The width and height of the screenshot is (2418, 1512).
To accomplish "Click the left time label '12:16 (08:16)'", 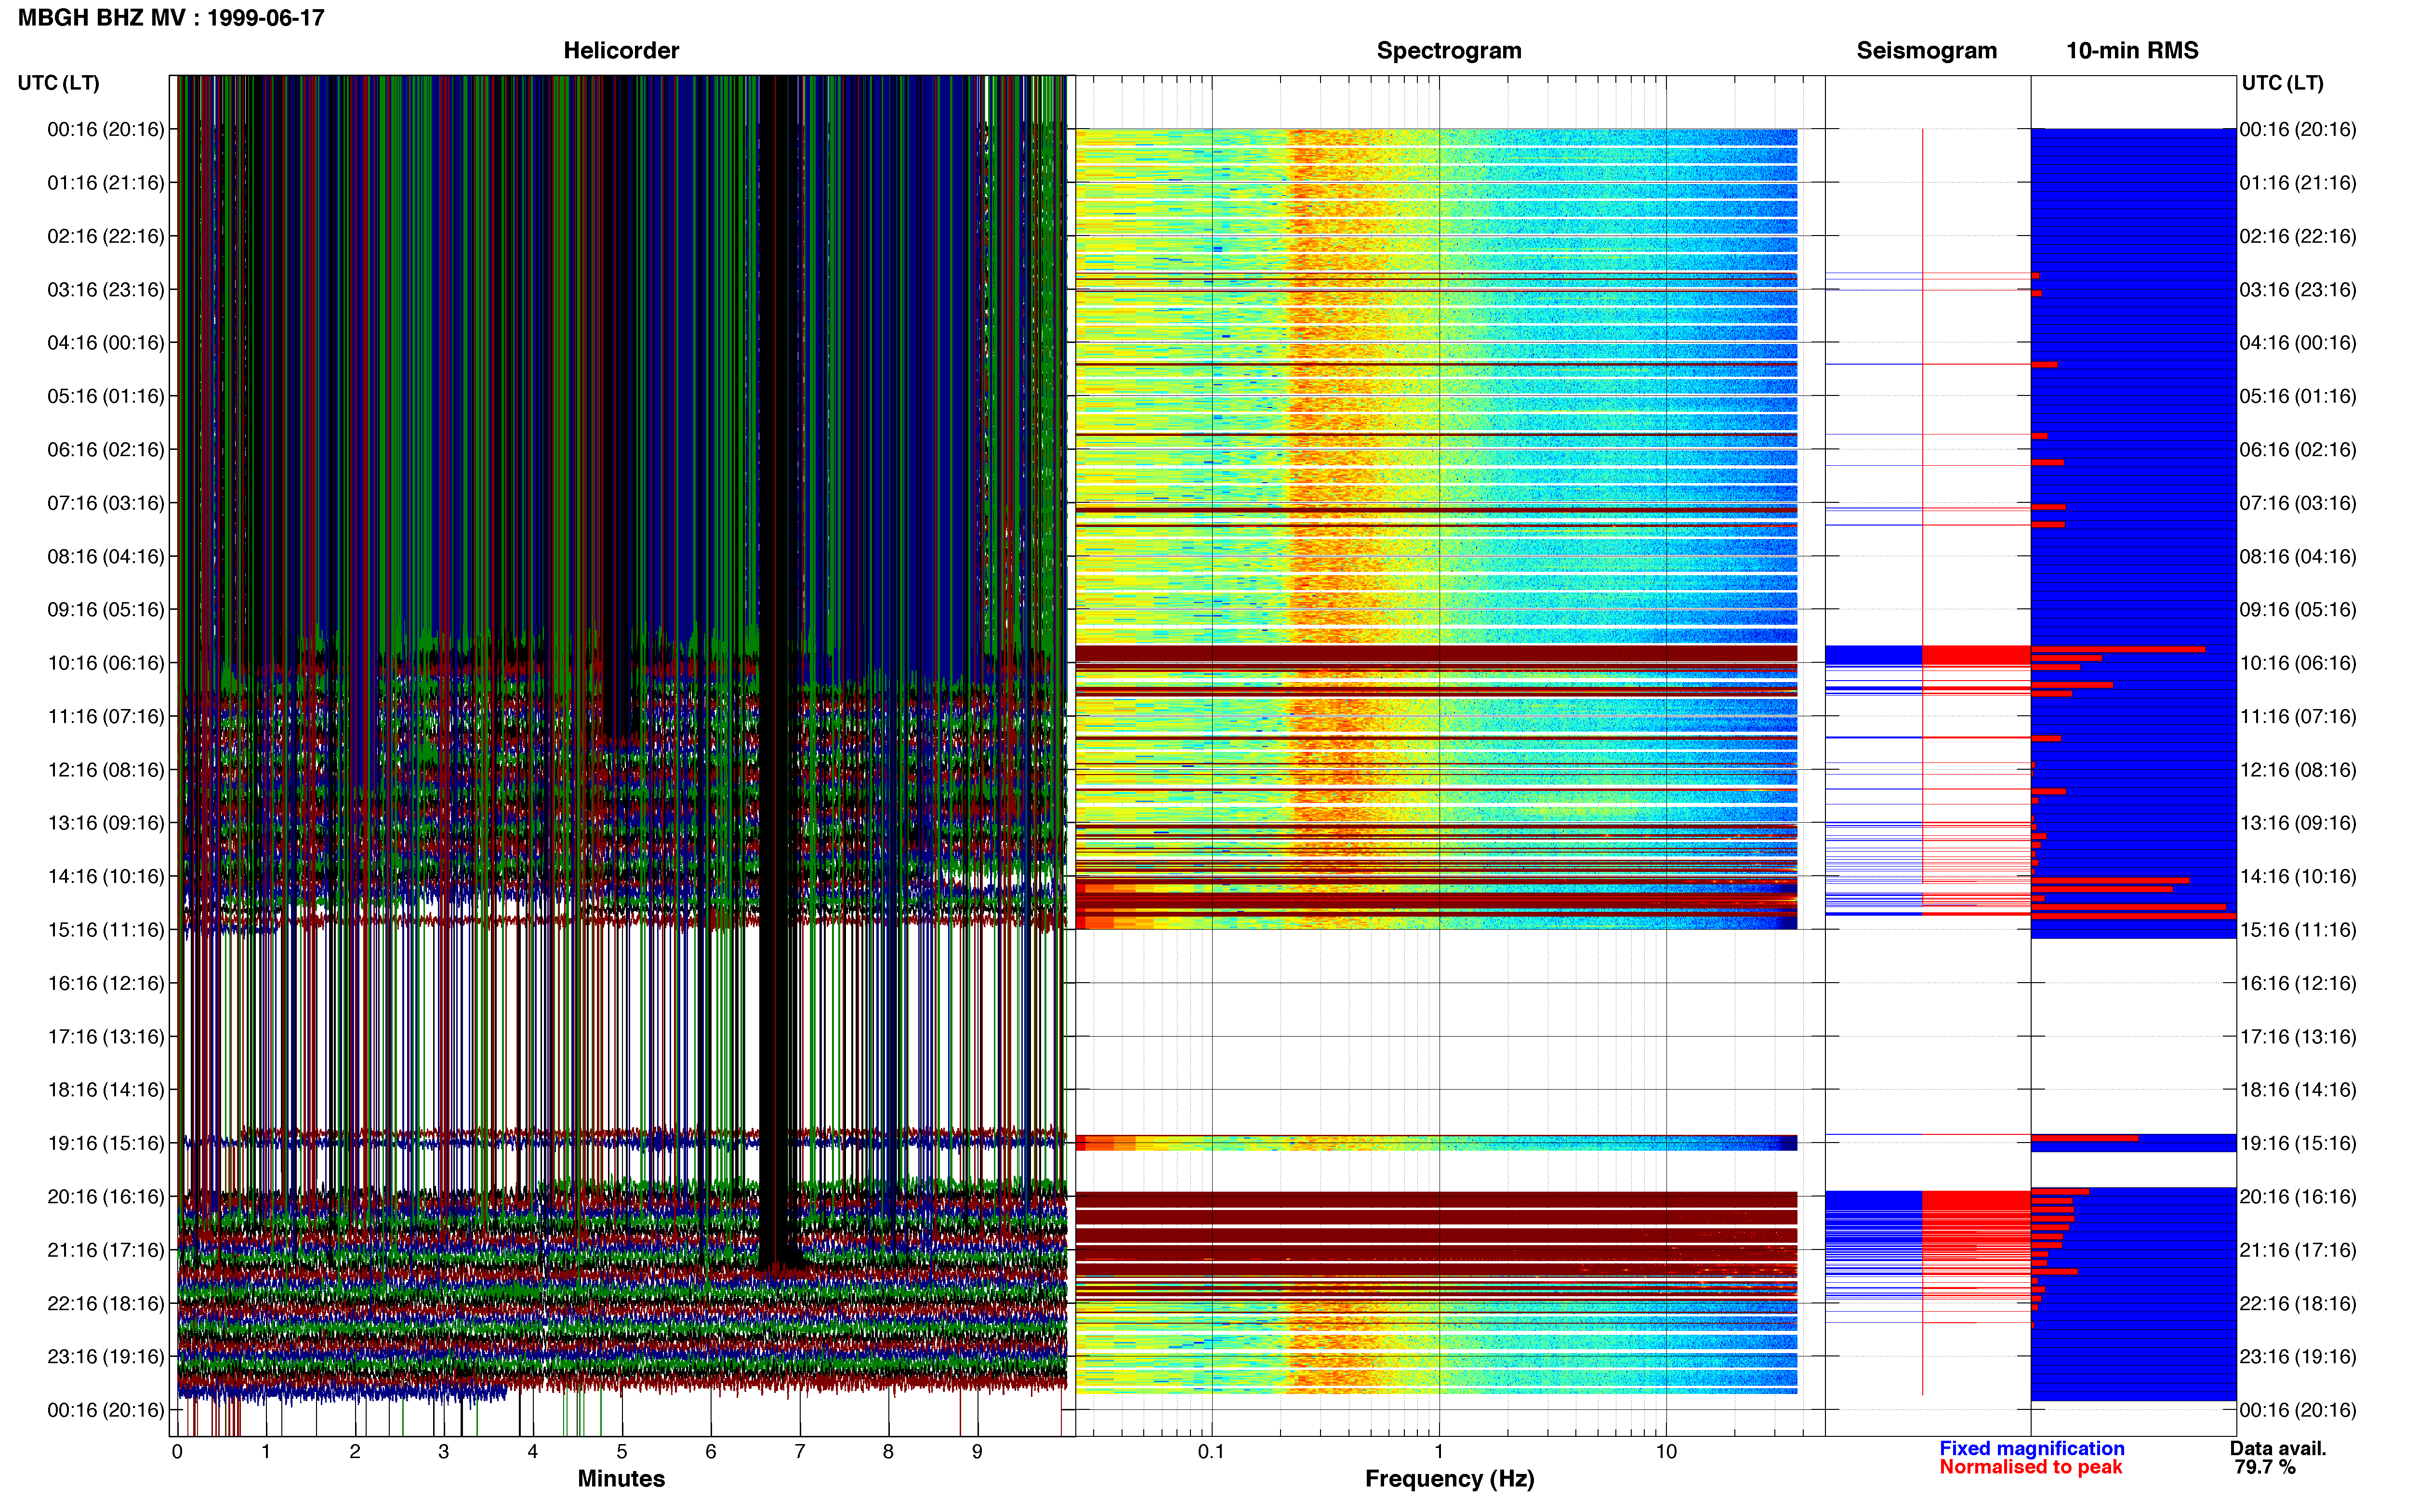I will tap(106, 770).
